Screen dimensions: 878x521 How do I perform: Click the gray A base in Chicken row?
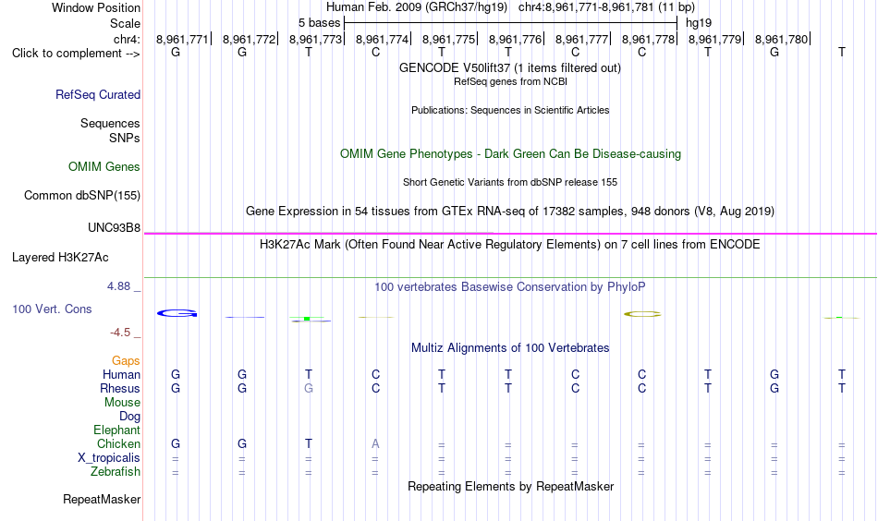[x=375, y=443]
